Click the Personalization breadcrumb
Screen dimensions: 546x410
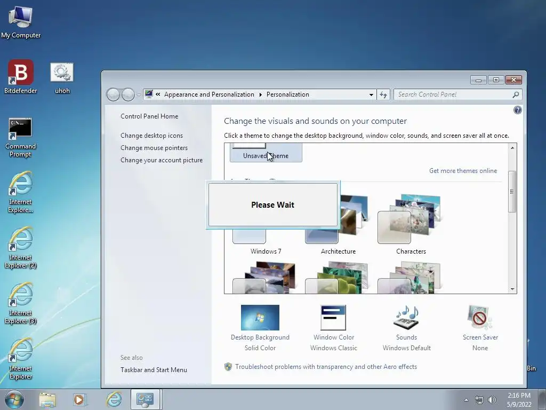tap(287, 94)
